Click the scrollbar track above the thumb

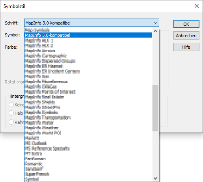156,59
